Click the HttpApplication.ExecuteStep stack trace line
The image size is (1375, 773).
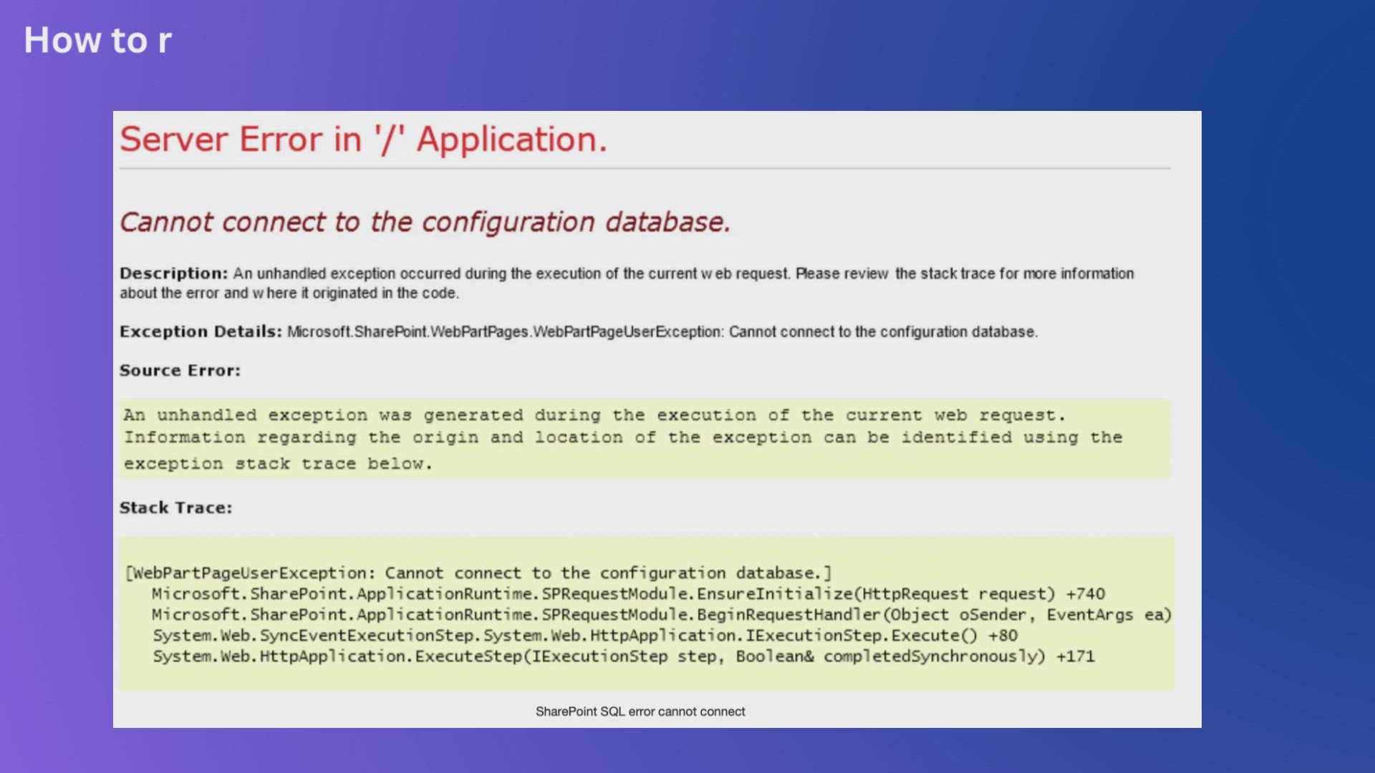tap(623, 656)
